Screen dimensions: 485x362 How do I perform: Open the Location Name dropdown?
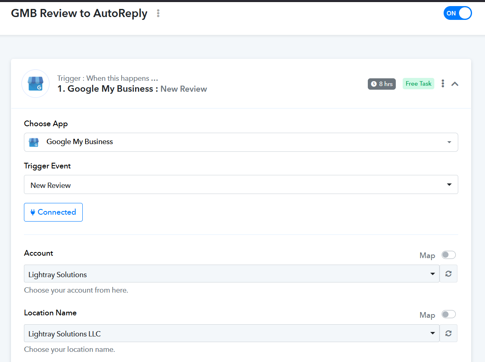click(232, 333)
